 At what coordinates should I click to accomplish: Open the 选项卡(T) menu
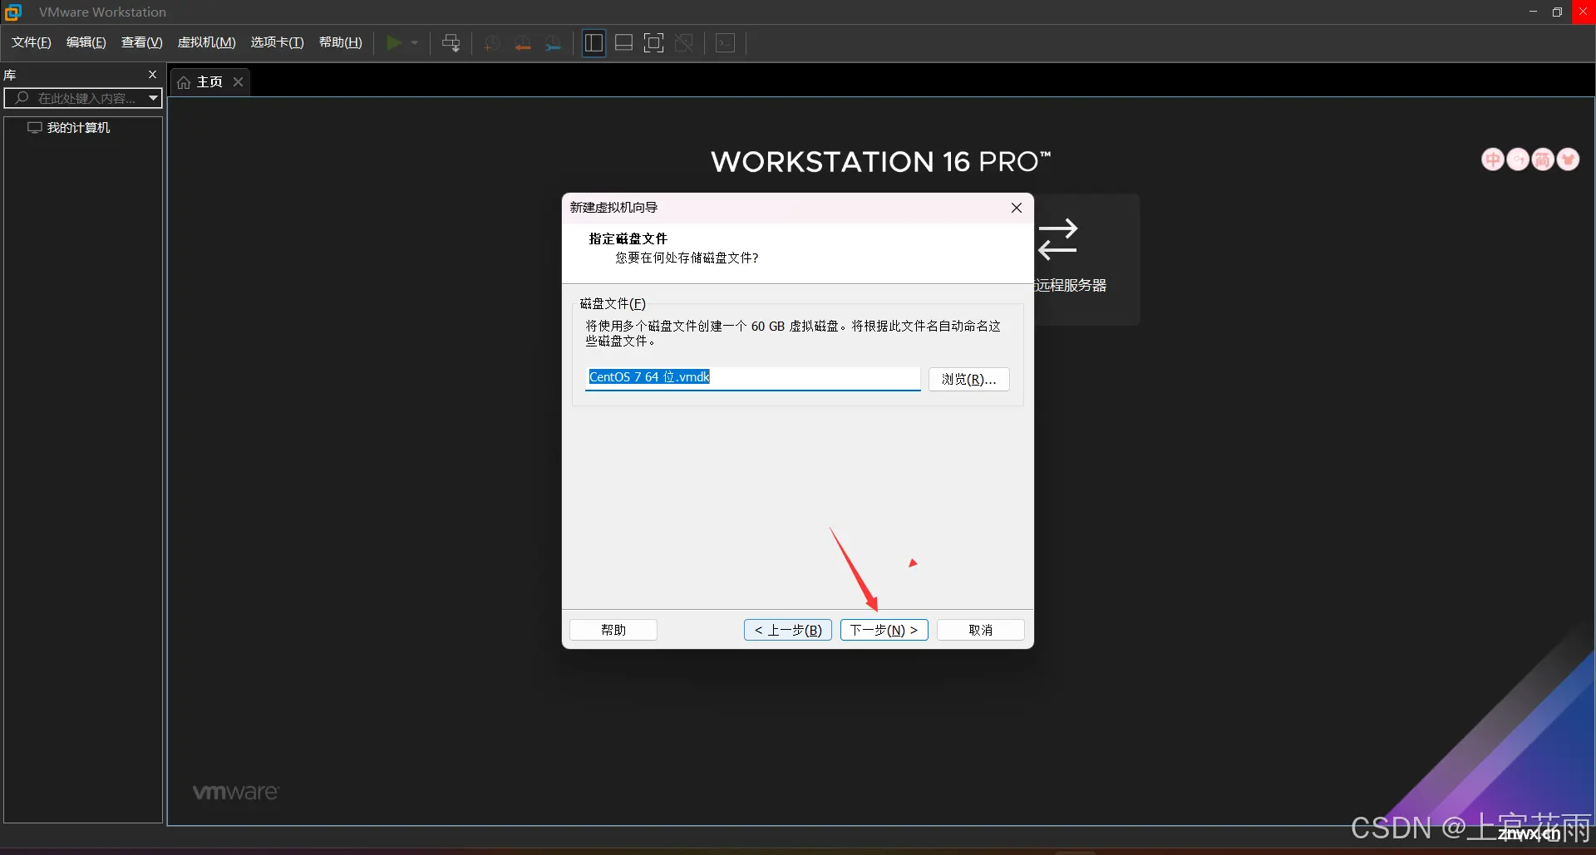pos(278,42)
